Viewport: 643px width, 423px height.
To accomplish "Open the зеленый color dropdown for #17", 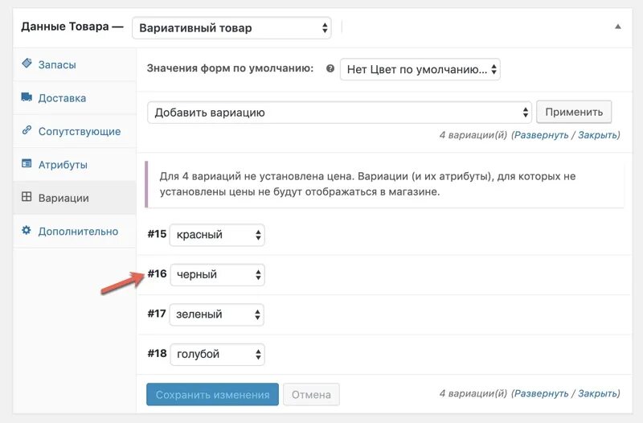I will click(217, 314).
